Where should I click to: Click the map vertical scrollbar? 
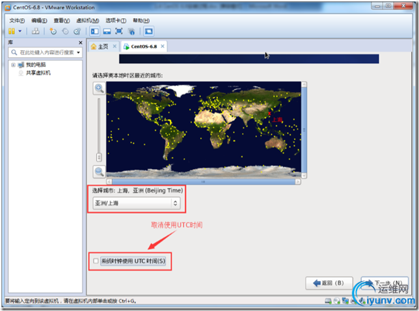tap(304, 130)
